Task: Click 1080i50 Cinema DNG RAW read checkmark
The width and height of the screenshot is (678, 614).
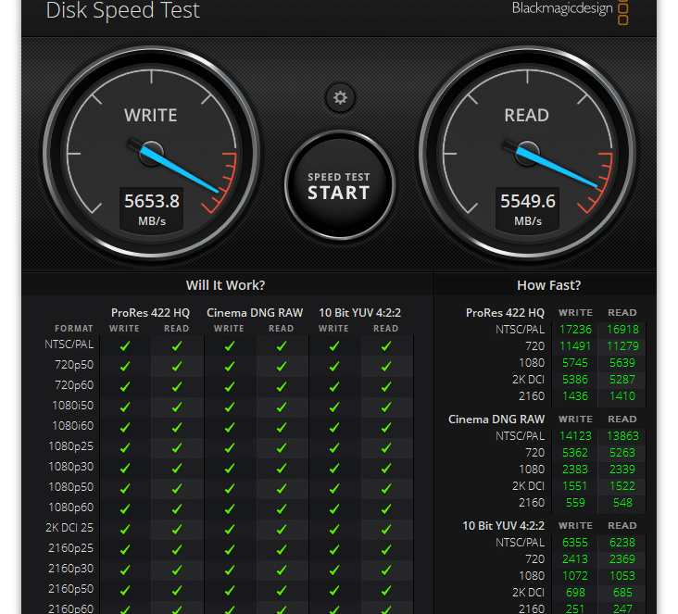Action: click(282, 407)
